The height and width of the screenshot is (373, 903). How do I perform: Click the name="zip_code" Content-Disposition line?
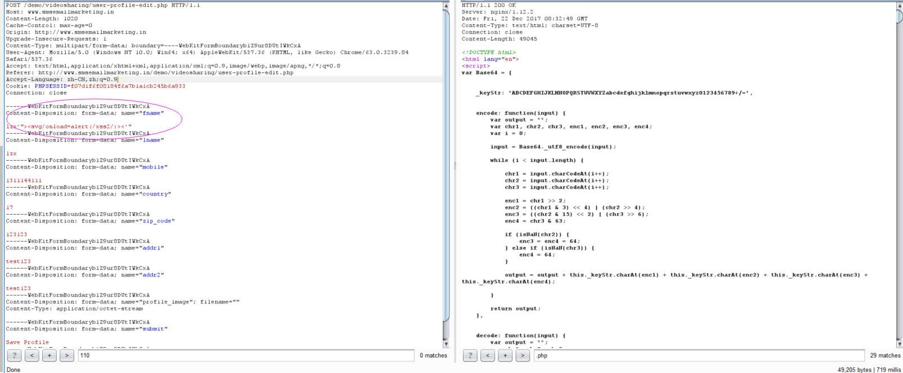(x=90, y=221)
